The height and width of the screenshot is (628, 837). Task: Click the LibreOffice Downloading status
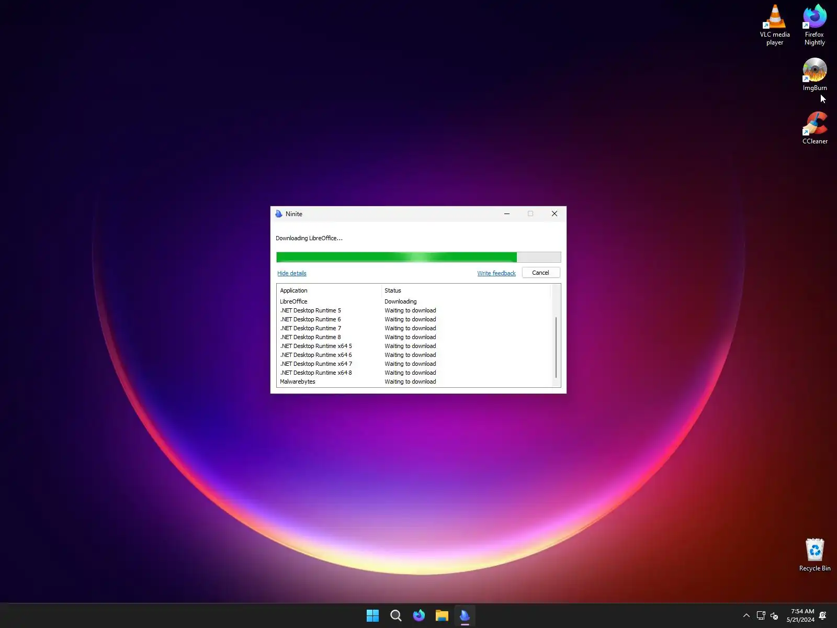[x=401, y=301]
